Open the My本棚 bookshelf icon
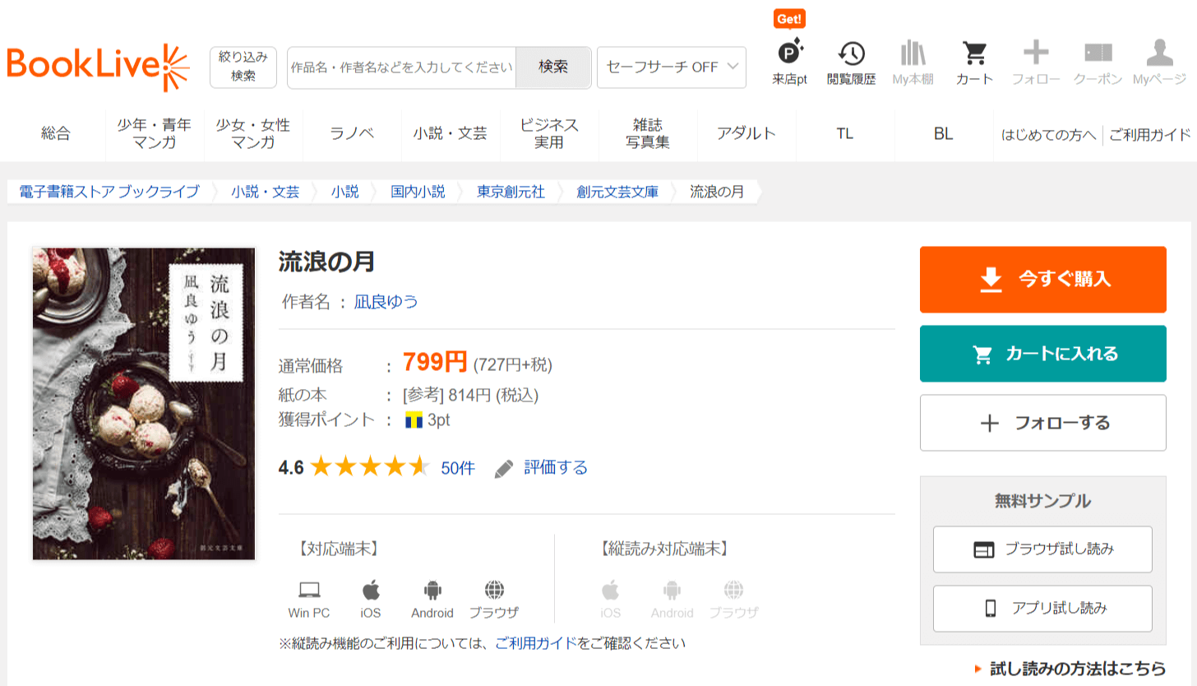This screenshot has height=686, width=1197. tap(913, 54)
